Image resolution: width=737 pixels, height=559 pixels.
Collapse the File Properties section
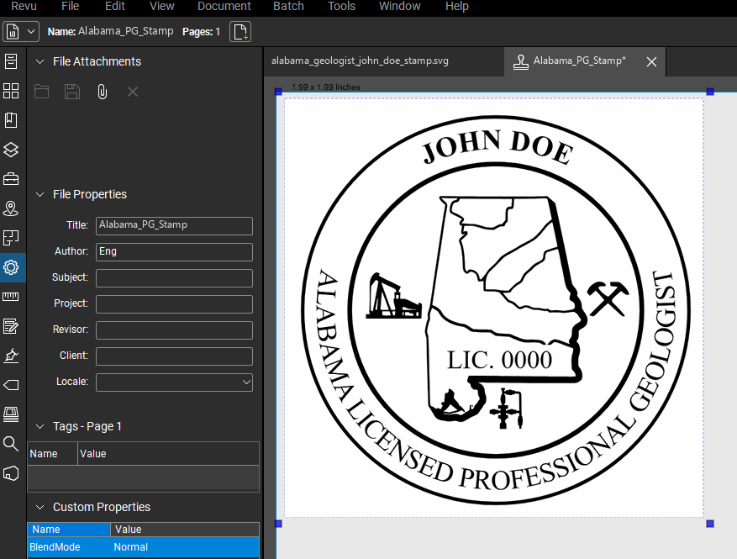[40, 194]
